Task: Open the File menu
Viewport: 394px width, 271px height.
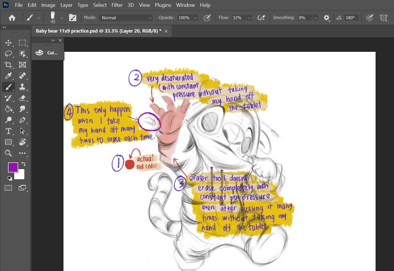Action: tap(19, 5)
